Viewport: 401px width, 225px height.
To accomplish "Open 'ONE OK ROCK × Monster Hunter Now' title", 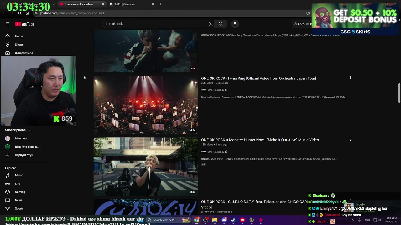I will coord(260,140).
